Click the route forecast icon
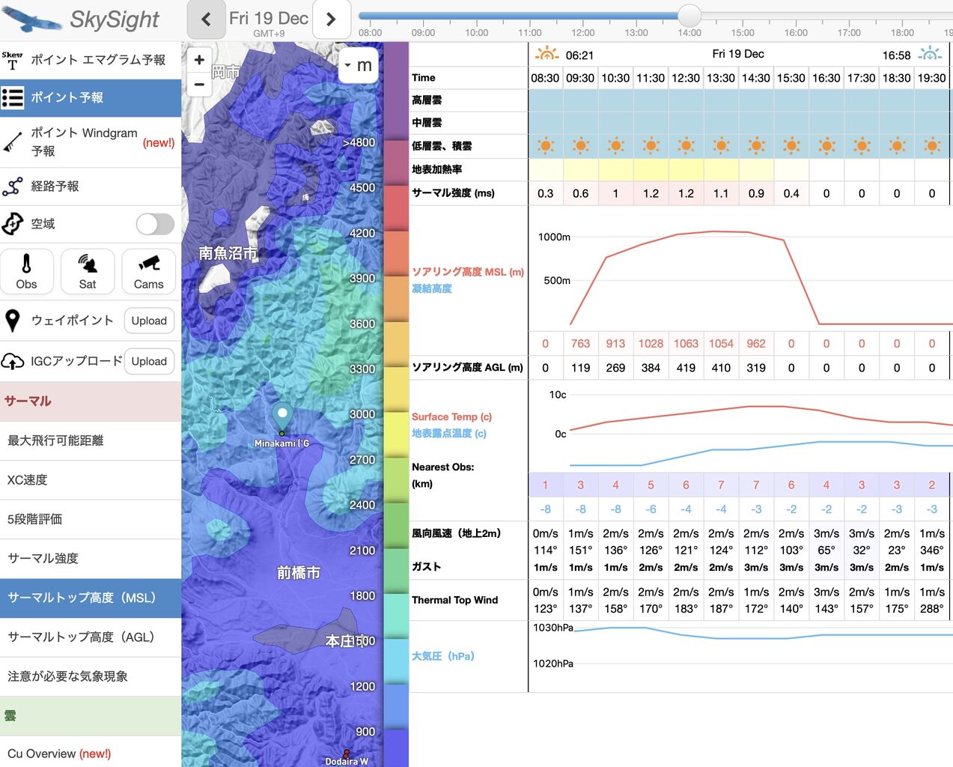The height and width of the screenshot is (767, 953). (x=12, y=186)
